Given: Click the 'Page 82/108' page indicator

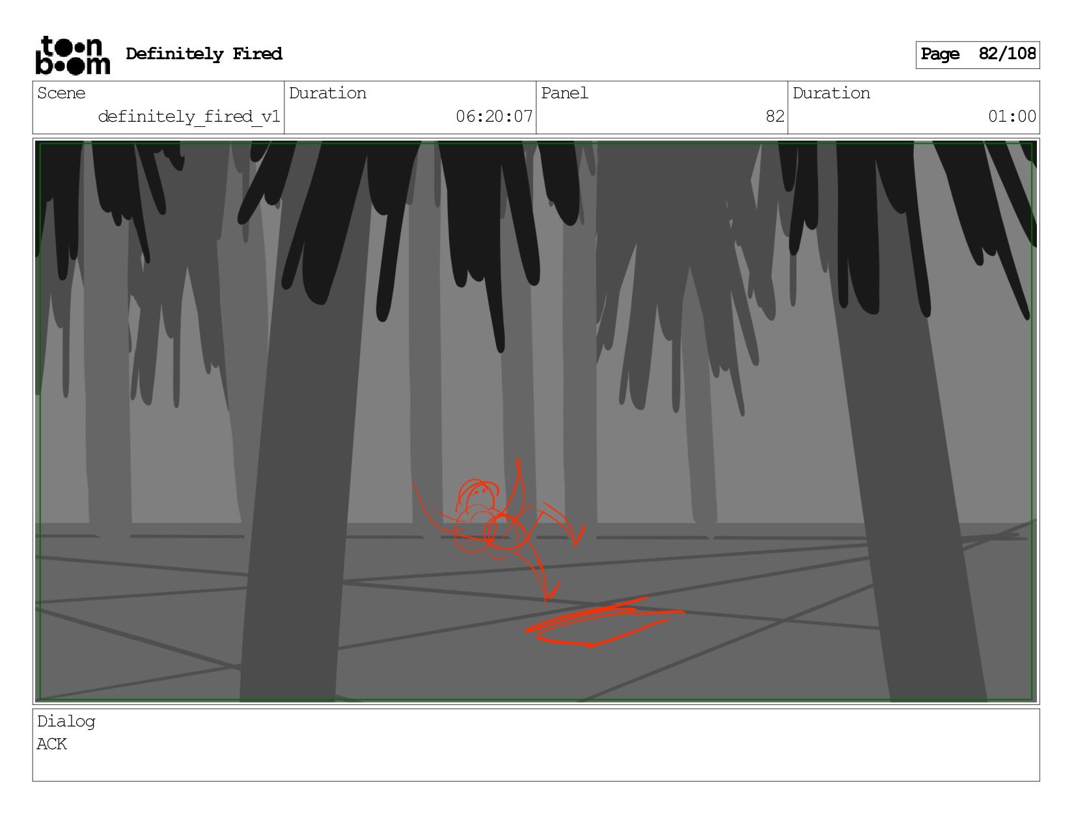Looking at the screenshot, I should click(977, 55).
